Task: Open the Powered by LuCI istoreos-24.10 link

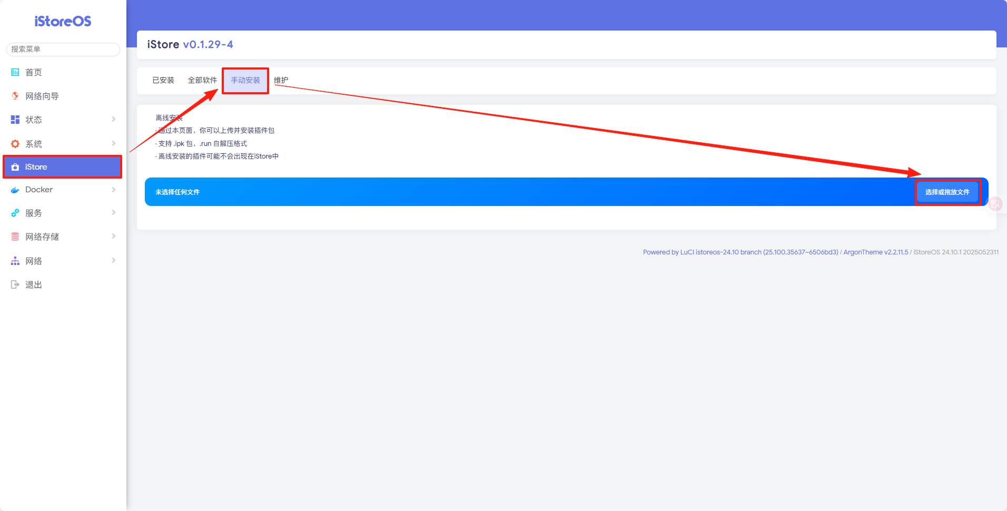Action: (741, 252)
